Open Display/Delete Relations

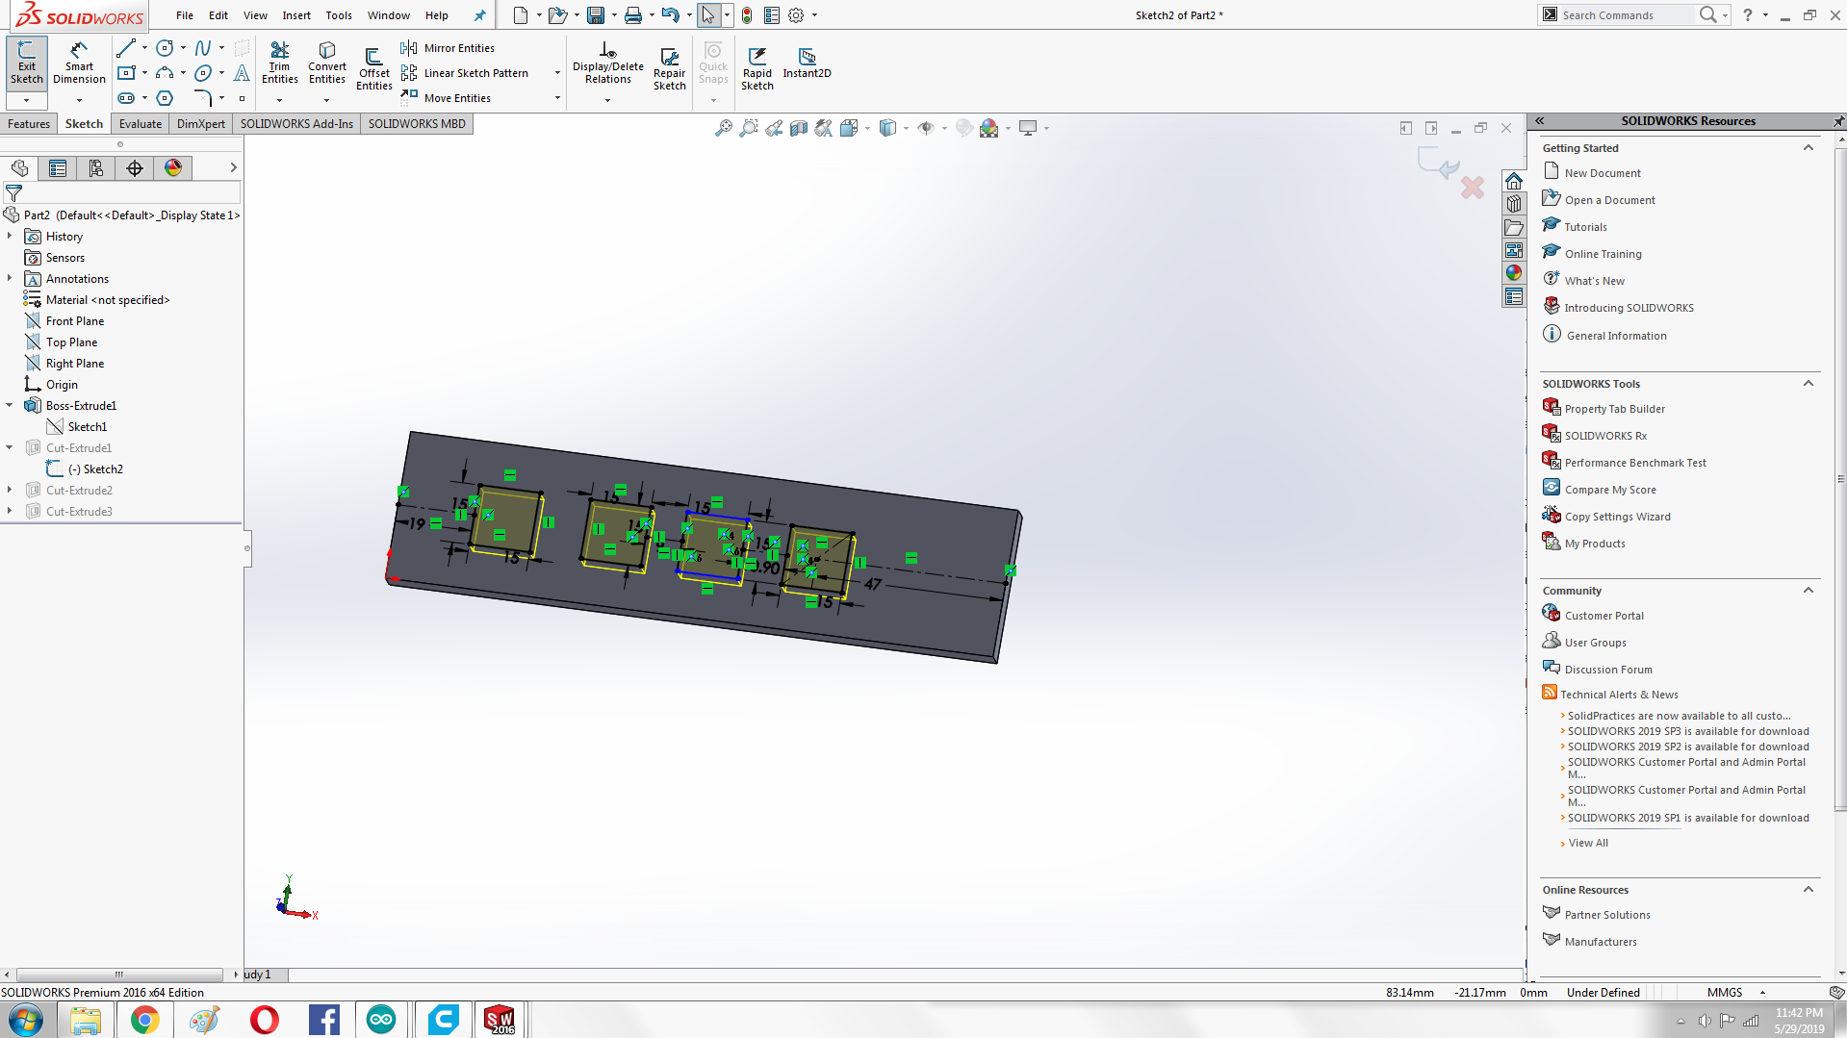(x=607, y=63)
